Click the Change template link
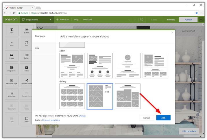The image size is (207, 140). 82,116
